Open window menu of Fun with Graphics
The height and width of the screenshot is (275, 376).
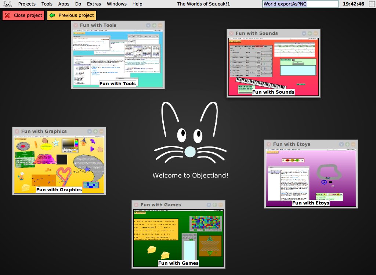pyautogui.click(x=90, y=131)
